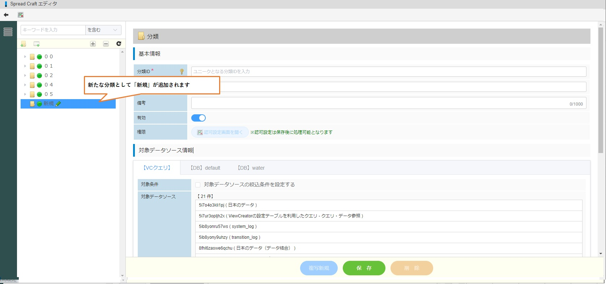
Task: Open the hamburger menu in dark sidebar
Action: click(8, 32)
